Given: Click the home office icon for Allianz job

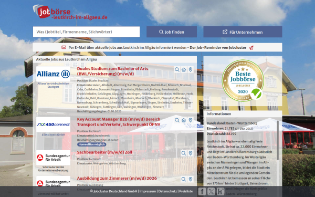Looking at the screenshot, I should [x=184, y=69].
